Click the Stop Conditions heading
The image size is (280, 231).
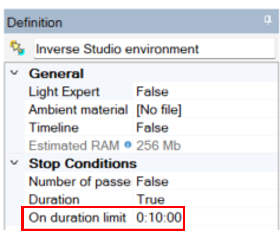pos(83,164)
